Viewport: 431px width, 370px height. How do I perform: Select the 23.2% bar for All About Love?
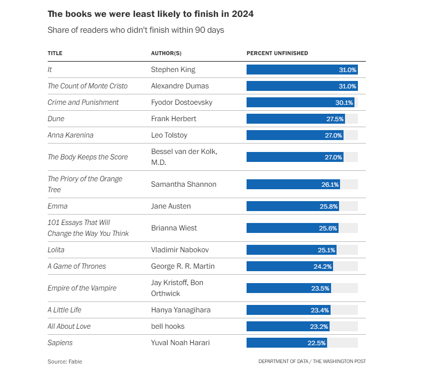point(288,327)
